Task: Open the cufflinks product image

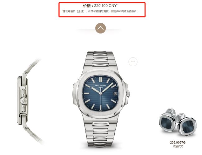Action: (x=178, y=122)
